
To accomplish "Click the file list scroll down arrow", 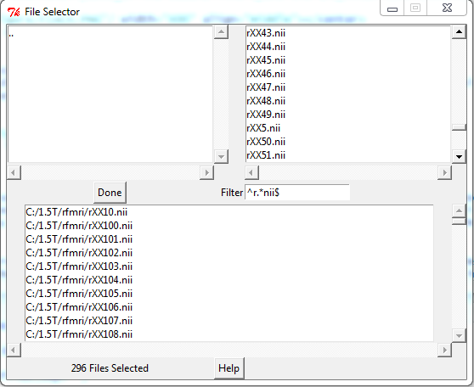I will click(x=459, y=156).
